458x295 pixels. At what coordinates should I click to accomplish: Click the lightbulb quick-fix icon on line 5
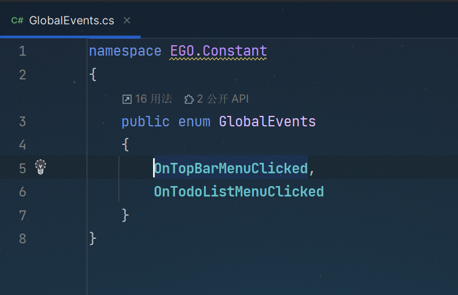tap(40, 167)
